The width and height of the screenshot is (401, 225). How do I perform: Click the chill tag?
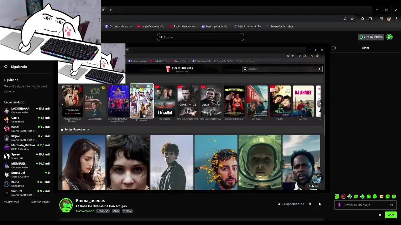[x=116, y=211]
